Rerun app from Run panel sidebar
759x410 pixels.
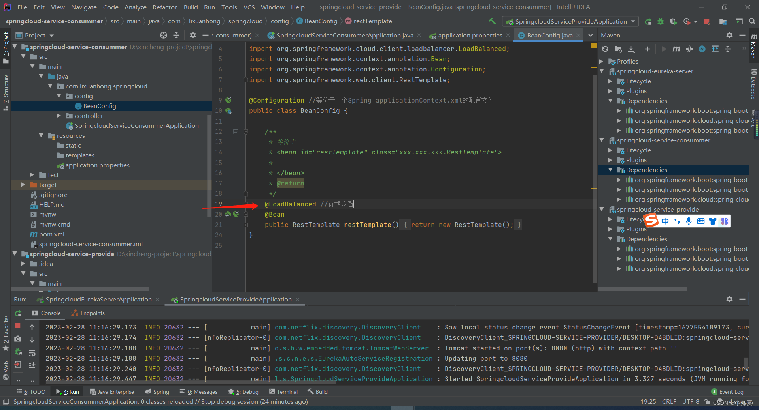coord(18,313)
